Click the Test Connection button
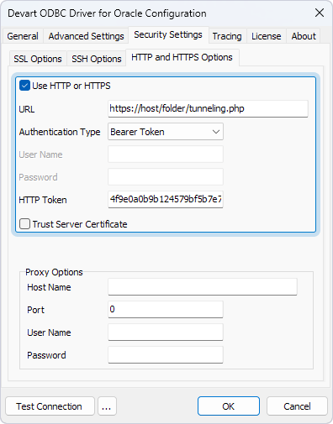Viewport: 333px width, 424px height. point(50,406)
